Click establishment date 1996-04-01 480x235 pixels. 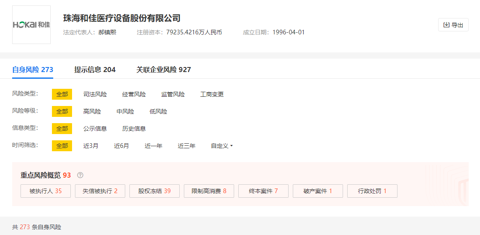288,32
